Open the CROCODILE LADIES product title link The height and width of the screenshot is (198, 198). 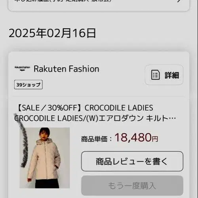coord(95,113)
